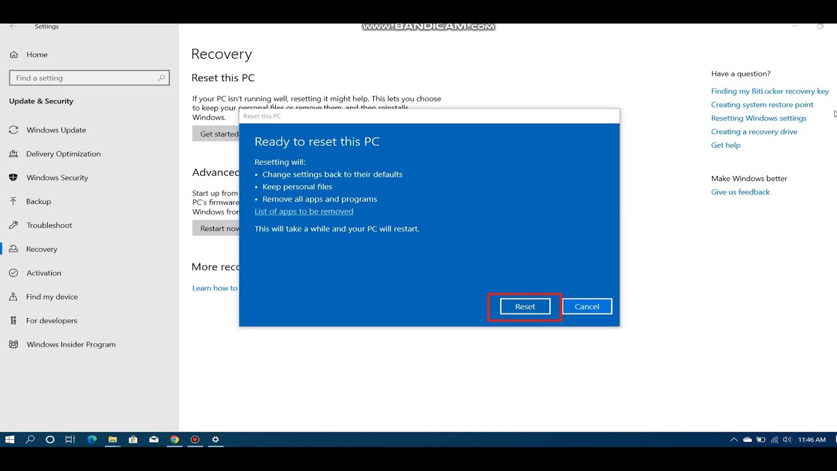Select the Delivery Optimization icon
Viewport: 837px width, 471px height.
tap(13, 154)
